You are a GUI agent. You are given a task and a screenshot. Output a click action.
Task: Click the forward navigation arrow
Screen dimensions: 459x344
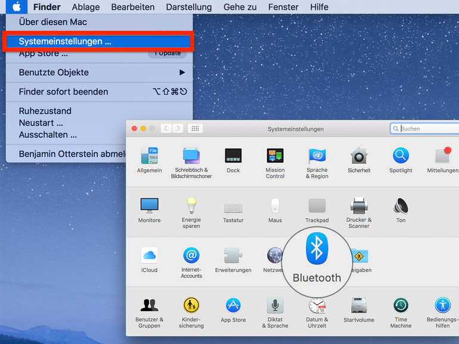pyautogui.click(x=178, y=129)
